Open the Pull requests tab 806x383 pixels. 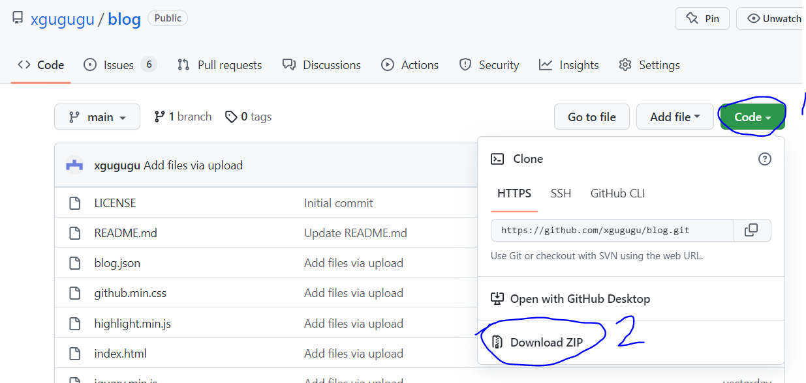click(219, 64)
